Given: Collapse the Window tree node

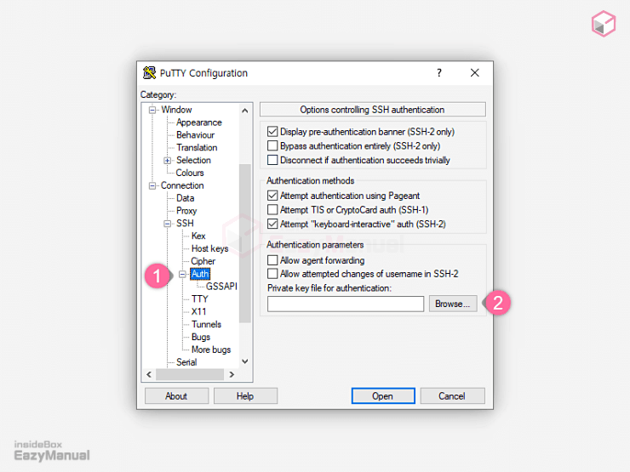Looking at the screenshot, I should tap(152, 110).
